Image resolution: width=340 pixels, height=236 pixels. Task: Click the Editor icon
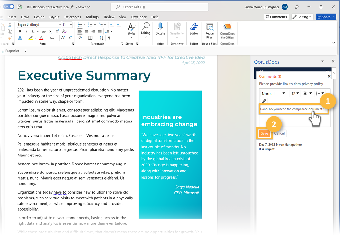(194, 29)
